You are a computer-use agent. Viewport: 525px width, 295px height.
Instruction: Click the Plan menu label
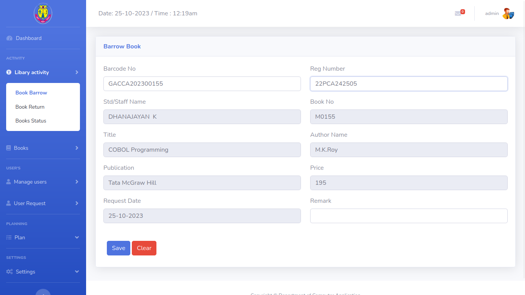(20, 237)
